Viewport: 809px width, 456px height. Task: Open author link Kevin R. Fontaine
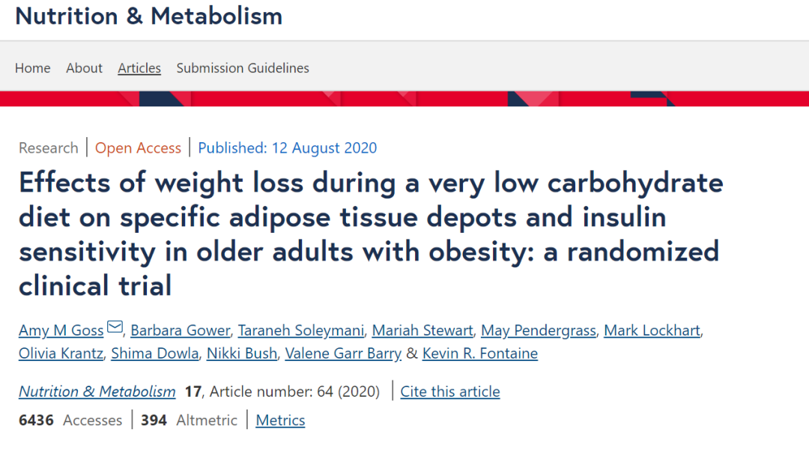pos(480,353)
